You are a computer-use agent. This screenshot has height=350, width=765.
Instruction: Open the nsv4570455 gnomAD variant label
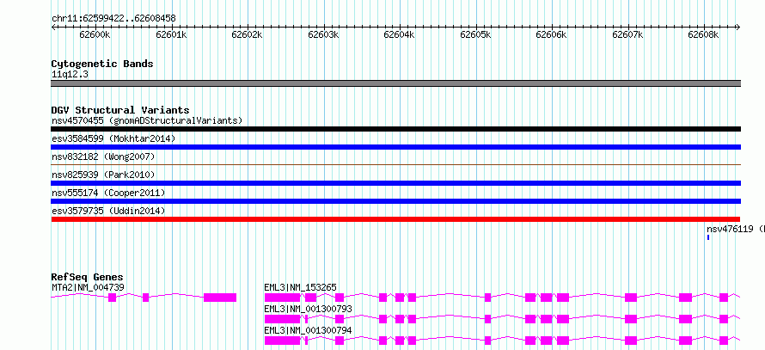point(147,120)
